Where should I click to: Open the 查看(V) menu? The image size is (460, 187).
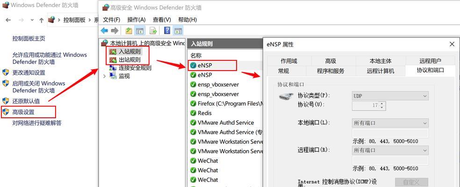coord(162,20)
